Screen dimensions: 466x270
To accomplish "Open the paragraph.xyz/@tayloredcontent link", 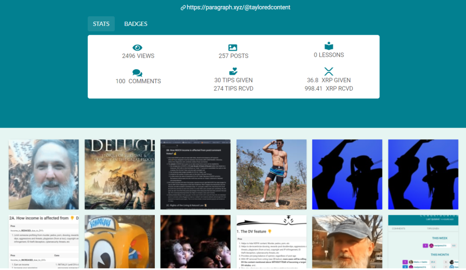I will pos(238,8).
